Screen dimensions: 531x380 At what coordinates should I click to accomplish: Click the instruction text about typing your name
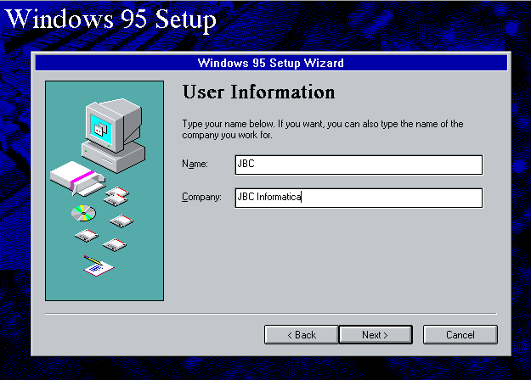pos(323,129)
